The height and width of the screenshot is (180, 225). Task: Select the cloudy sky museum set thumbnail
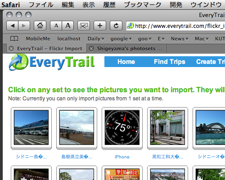(x=76, y=127)
